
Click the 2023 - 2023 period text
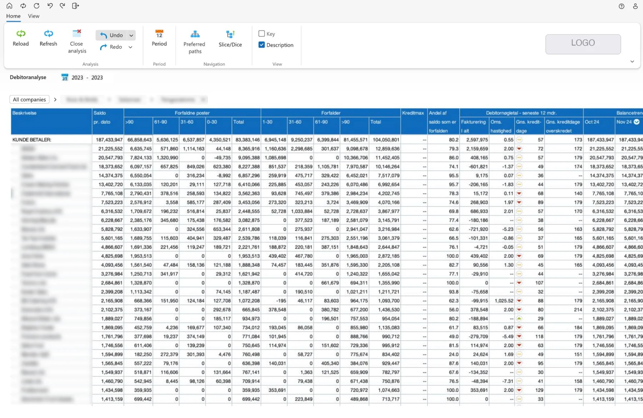(87, 78)
